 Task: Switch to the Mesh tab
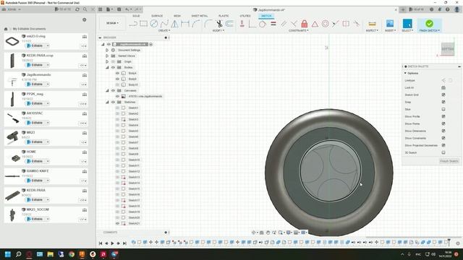177,16
